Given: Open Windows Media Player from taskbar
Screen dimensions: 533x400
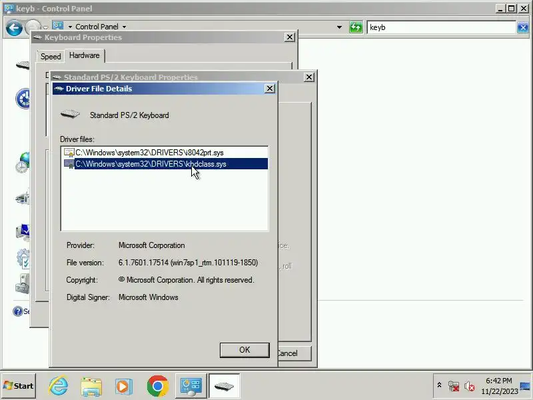Looking at the screenshot, I should 124,387.
